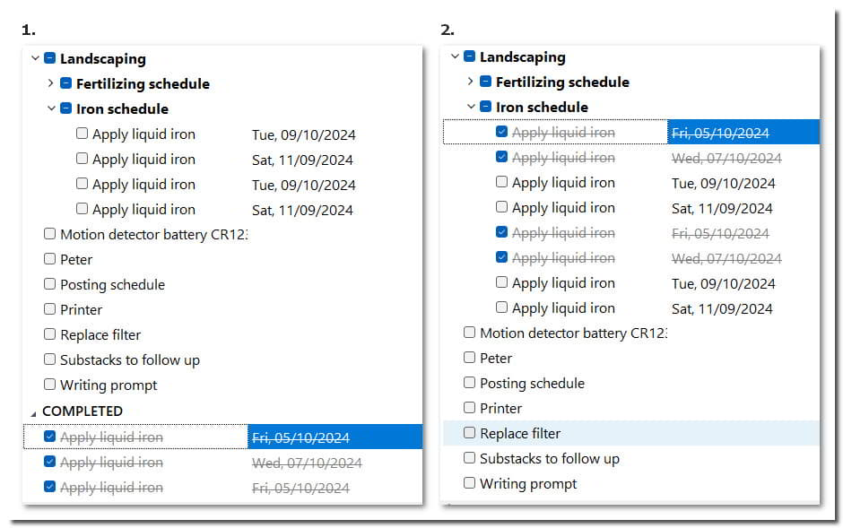Click the Fertilizing schedule icon in list 2
The image size is (843, 528).
(x=484, y=82)
